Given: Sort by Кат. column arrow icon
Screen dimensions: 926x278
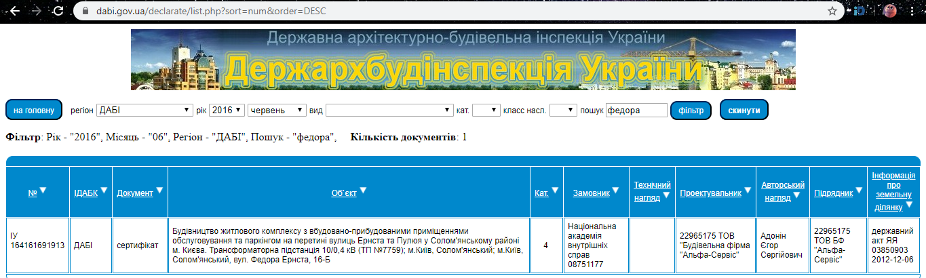Looking at the screenshot, I should 555,191.
